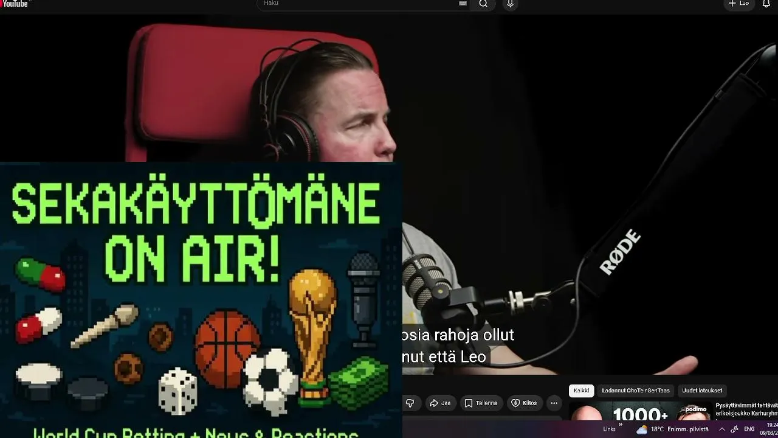Viewport: 778px width, 438px height.
Task: Open YouTube notifications bell
Action: click(x=766, y=4)
